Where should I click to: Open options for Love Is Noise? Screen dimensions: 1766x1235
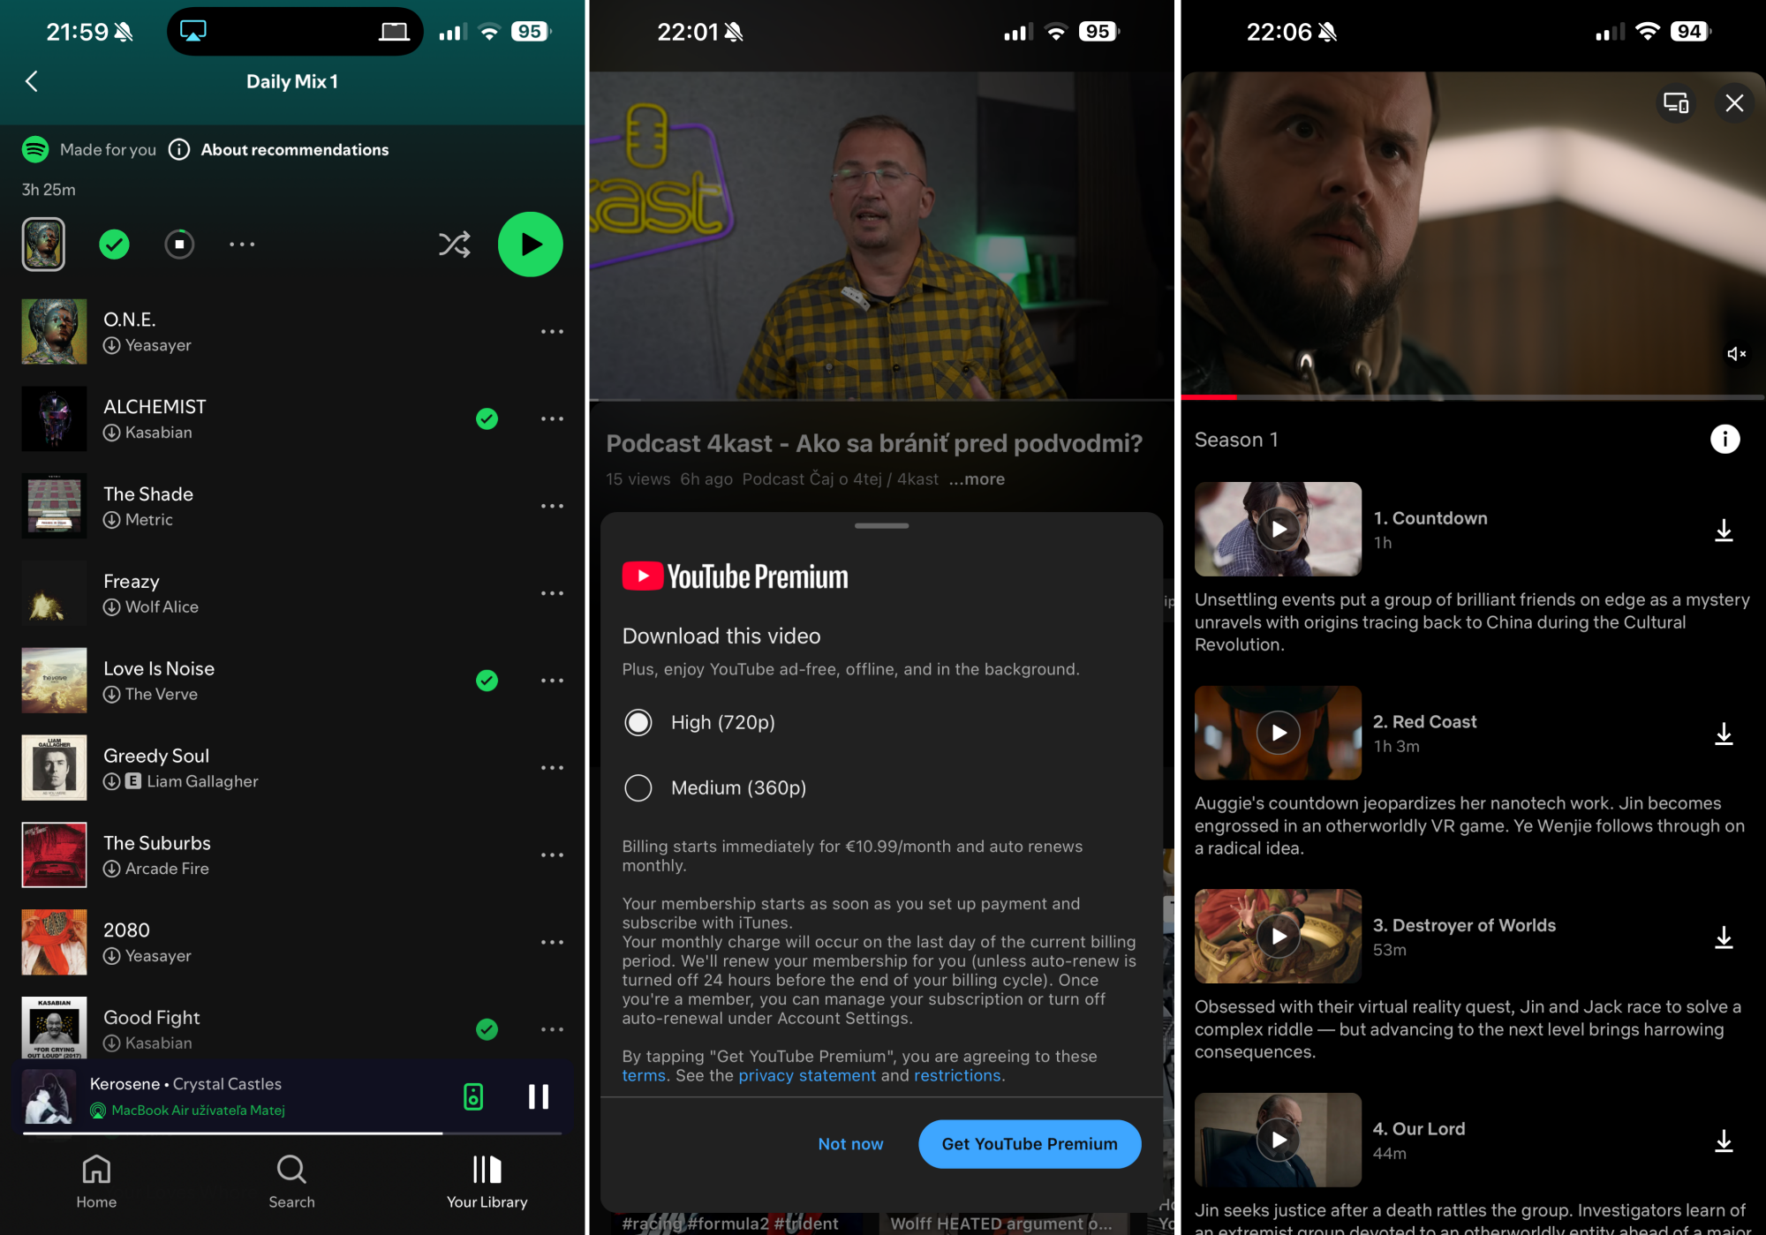pos(552,681)
